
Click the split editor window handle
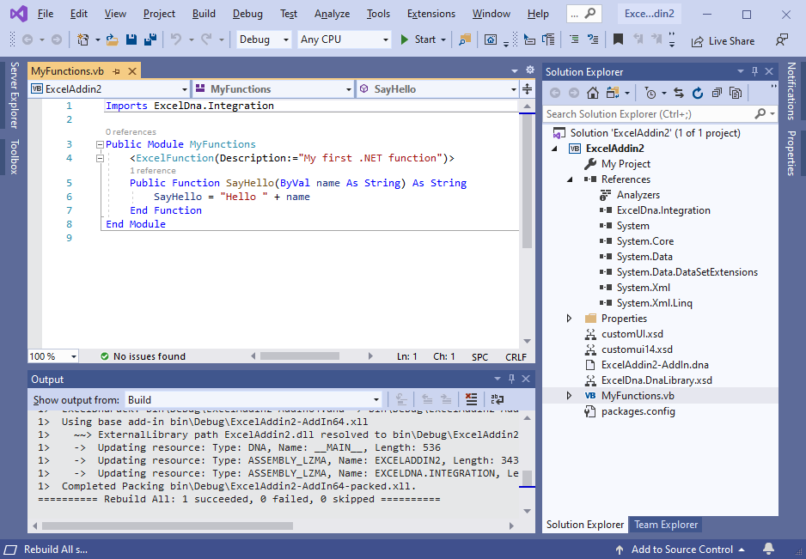tap(528, 89)
